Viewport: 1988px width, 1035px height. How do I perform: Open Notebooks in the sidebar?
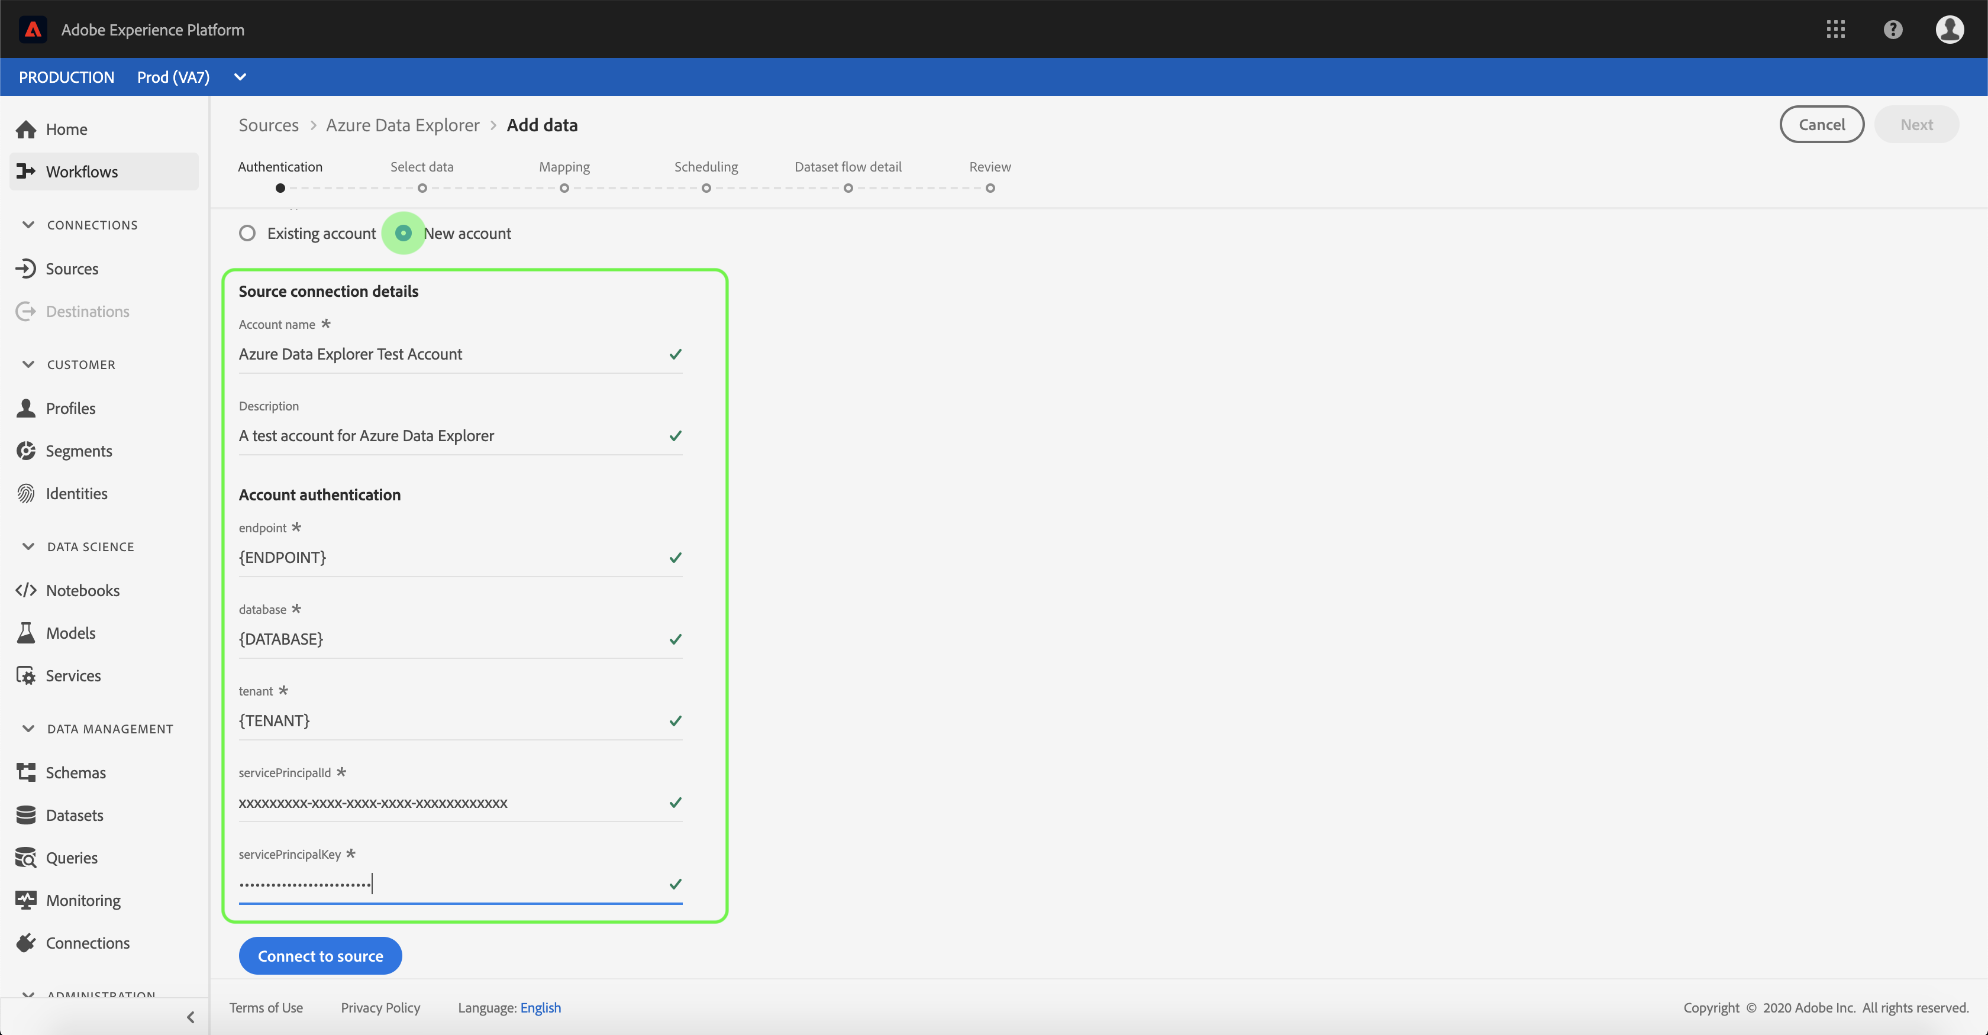tap(82, 590)
